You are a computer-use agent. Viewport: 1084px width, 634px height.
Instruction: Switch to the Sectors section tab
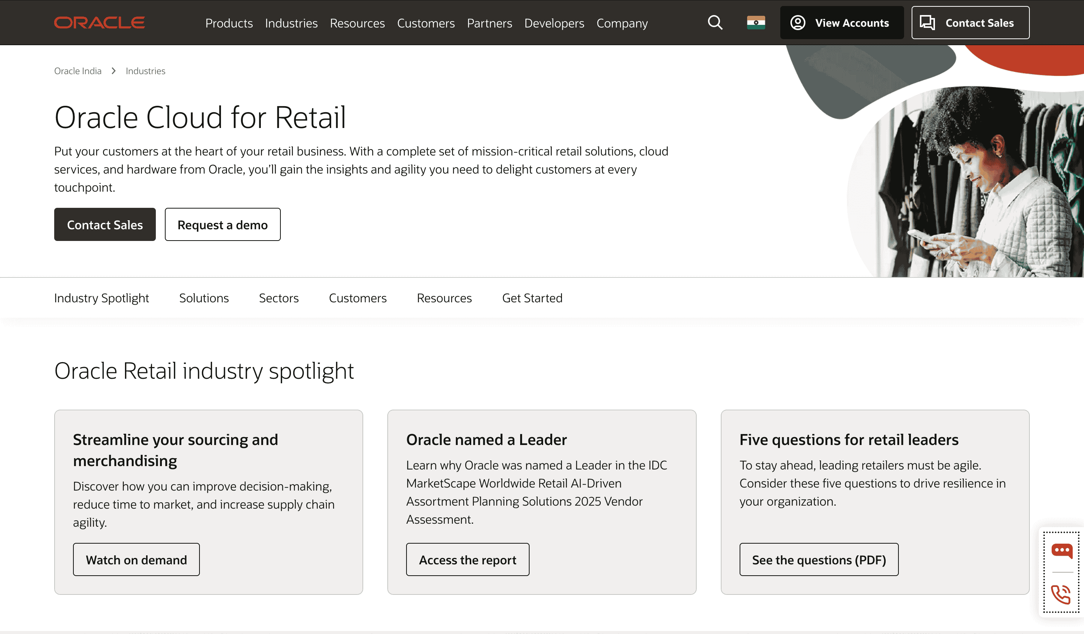[279, 298]
